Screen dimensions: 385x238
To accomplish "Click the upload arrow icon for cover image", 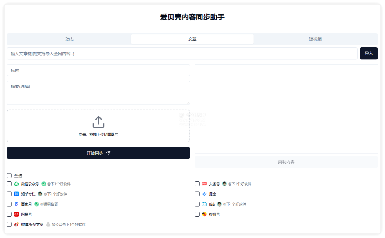I will (x=98, y=122).
